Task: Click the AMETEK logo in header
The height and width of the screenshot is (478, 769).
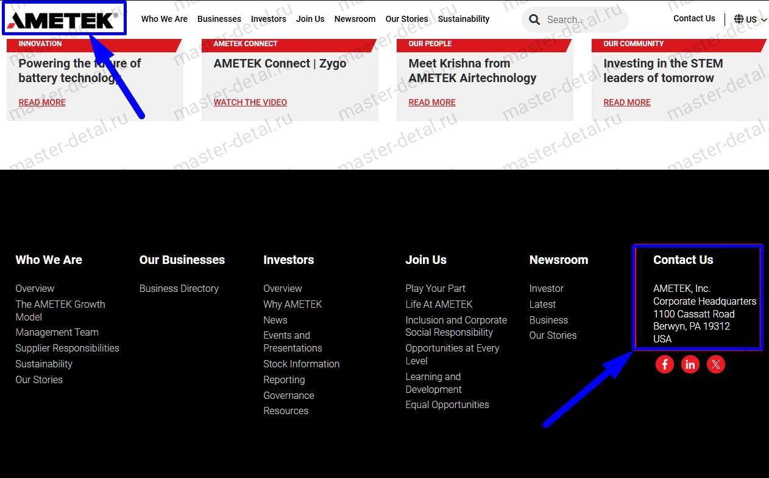Action: 63,19
